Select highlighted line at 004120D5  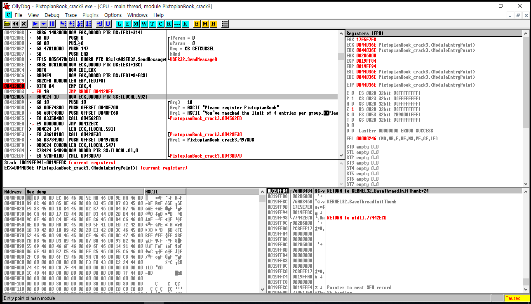(x=170, y=97)
